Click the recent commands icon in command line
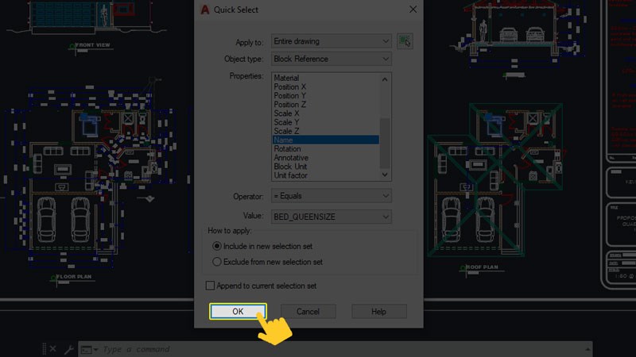This screenshot has height=357, width=636. point(89,349)
